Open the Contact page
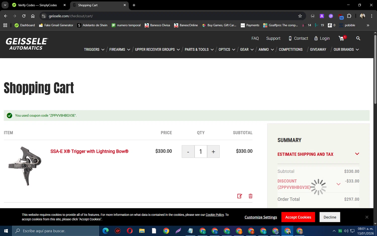This screenshot has width=377, height=236. 298,38
